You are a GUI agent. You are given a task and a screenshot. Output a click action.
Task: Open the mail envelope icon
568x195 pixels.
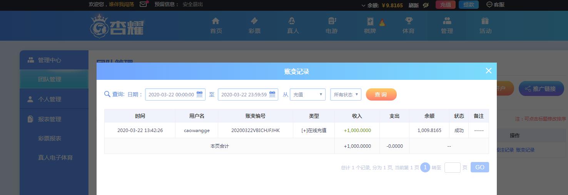(143, 4)
